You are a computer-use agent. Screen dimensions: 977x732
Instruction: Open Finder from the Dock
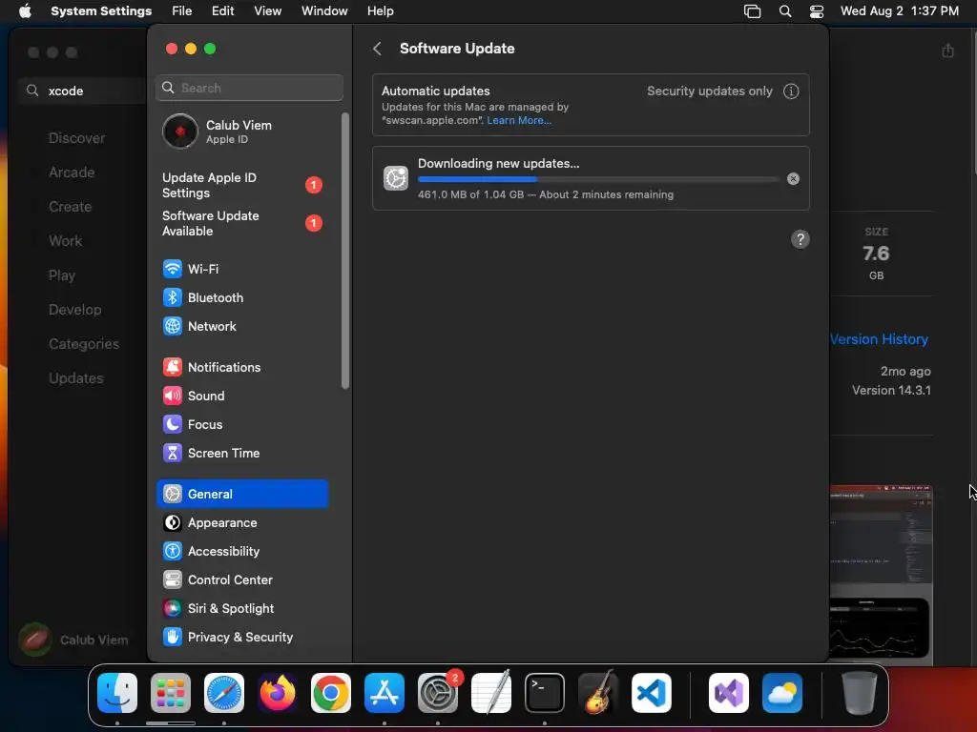point(117,692)
